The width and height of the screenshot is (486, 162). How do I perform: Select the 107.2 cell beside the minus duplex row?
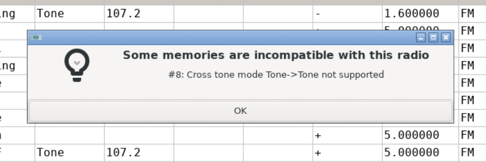[x=139, y=14]
